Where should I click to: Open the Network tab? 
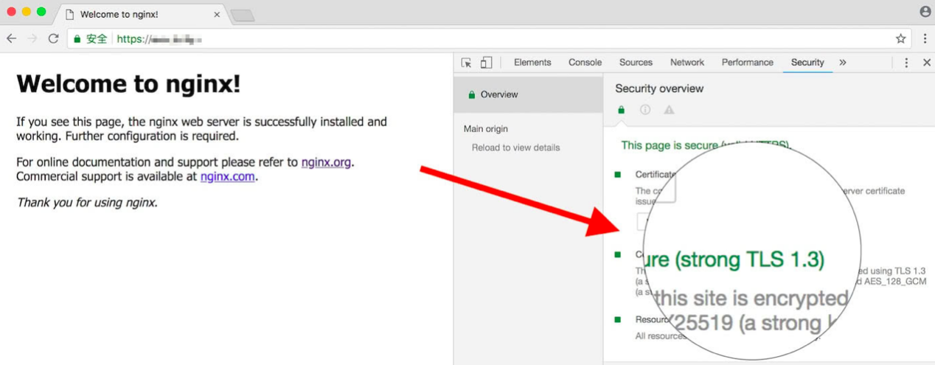coord(687,63)
